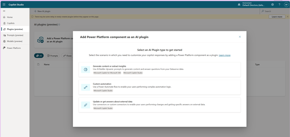Select Prompts (preview) in sidebar

pos(15,35)
